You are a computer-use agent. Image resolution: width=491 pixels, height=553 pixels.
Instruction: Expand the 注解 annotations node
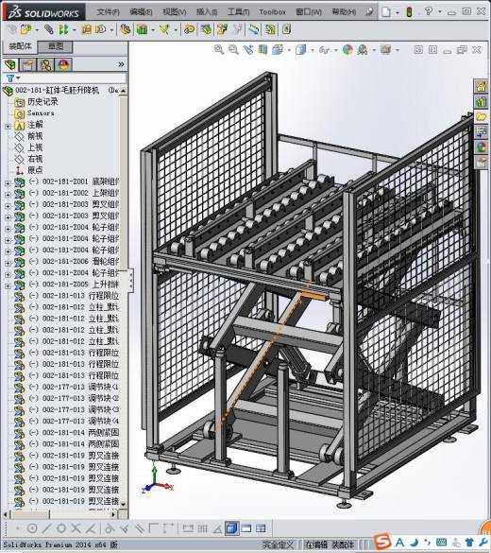click(x=8, y=126)
